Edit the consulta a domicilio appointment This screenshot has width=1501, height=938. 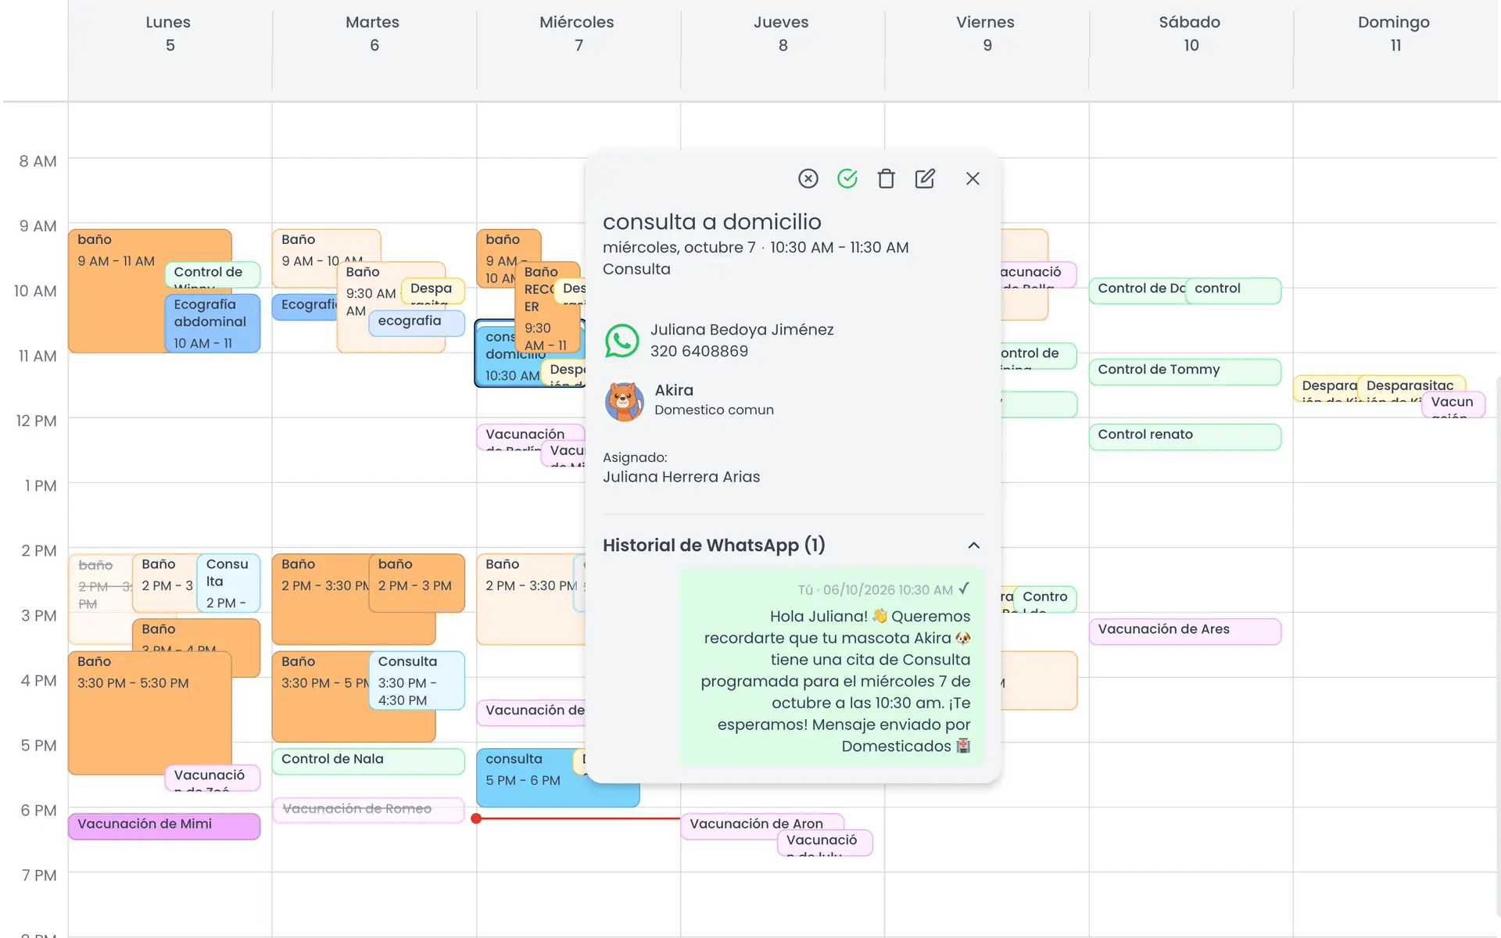pyautogui.click(x=925, y=179)
